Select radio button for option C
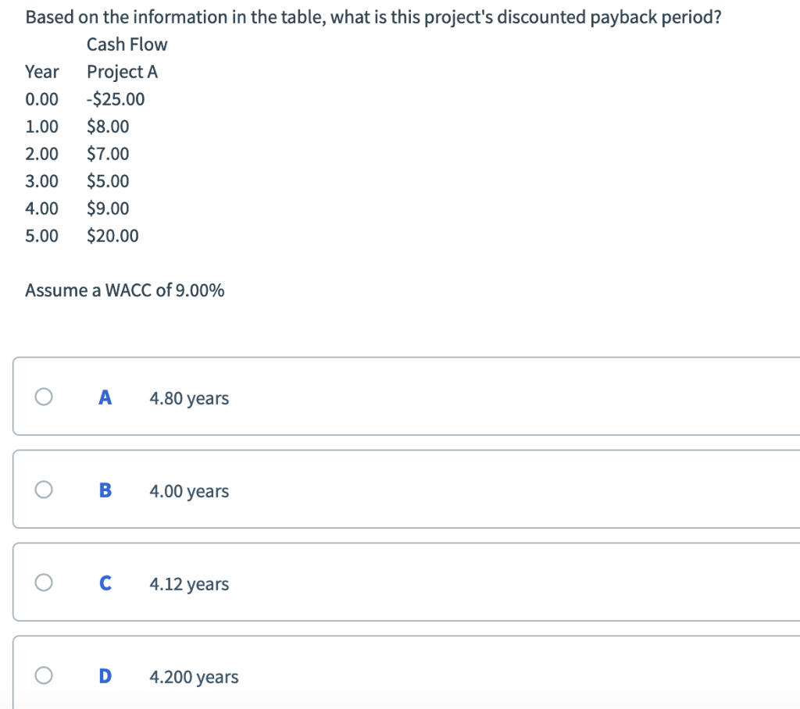Viewport: 800px width, 709px height. (x=44, y=583)
